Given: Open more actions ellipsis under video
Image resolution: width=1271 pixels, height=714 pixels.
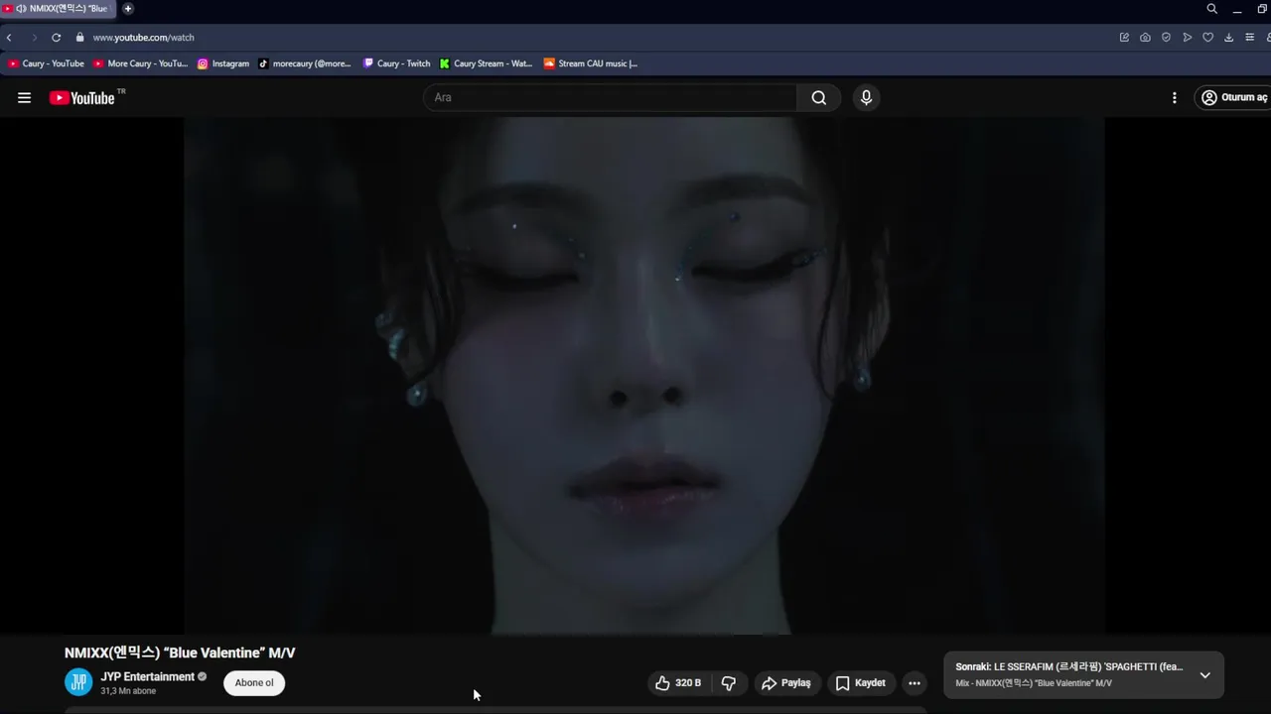Looking at the screenshot, I should click(x=915, y=683).
